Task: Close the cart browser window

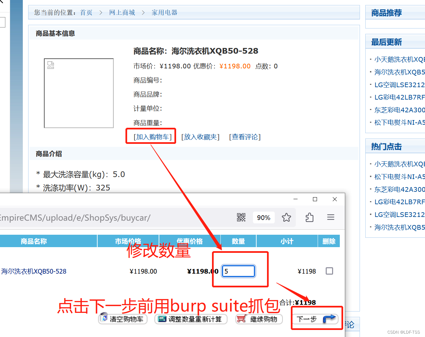Action: pyautogui.click(x=335, y=199)
